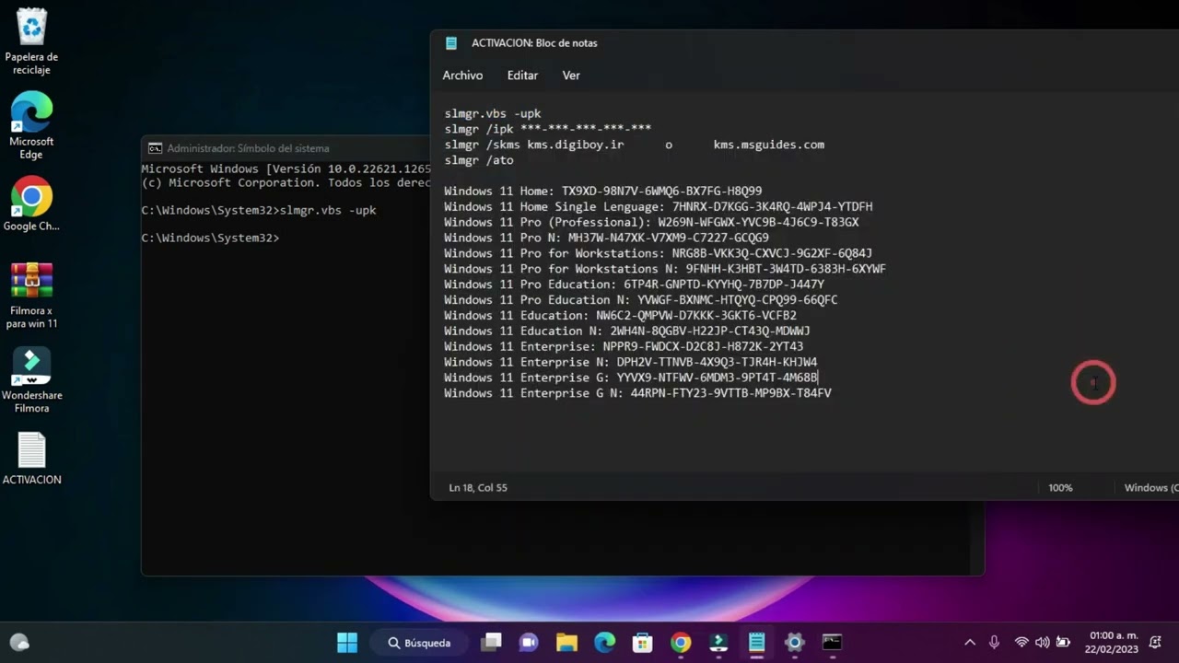Select the ACTIVACION text file on desktop
This screenshot has width=1179, height=663.
31,459
